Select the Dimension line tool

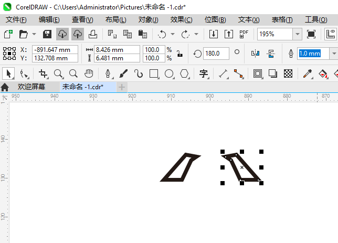(224, 74)
